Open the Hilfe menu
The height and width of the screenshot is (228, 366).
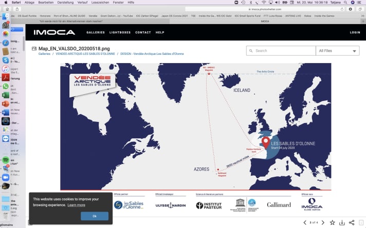pos(131,3)
